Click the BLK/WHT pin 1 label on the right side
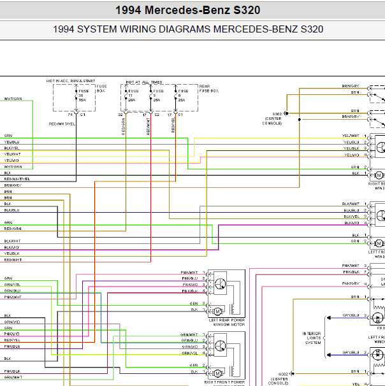The height and width of the screenshot is (386, 385). click(351, 204)
